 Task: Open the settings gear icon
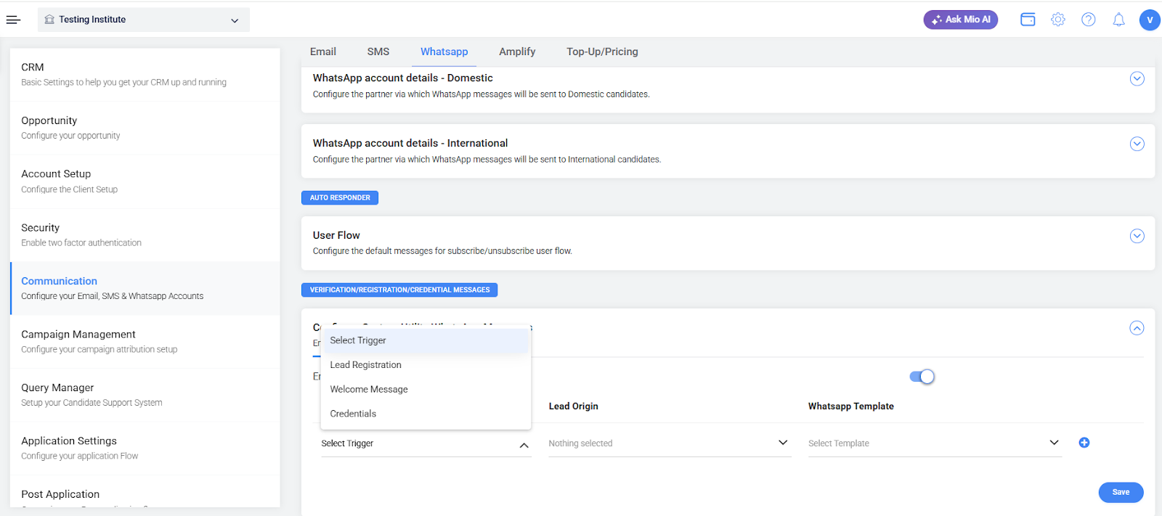1058,20
